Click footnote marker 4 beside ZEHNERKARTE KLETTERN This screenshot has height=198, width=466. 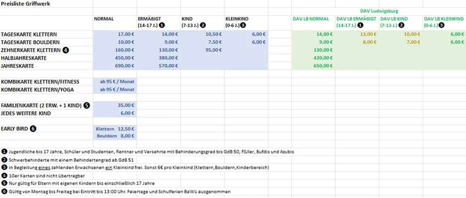tap(66, 50)
